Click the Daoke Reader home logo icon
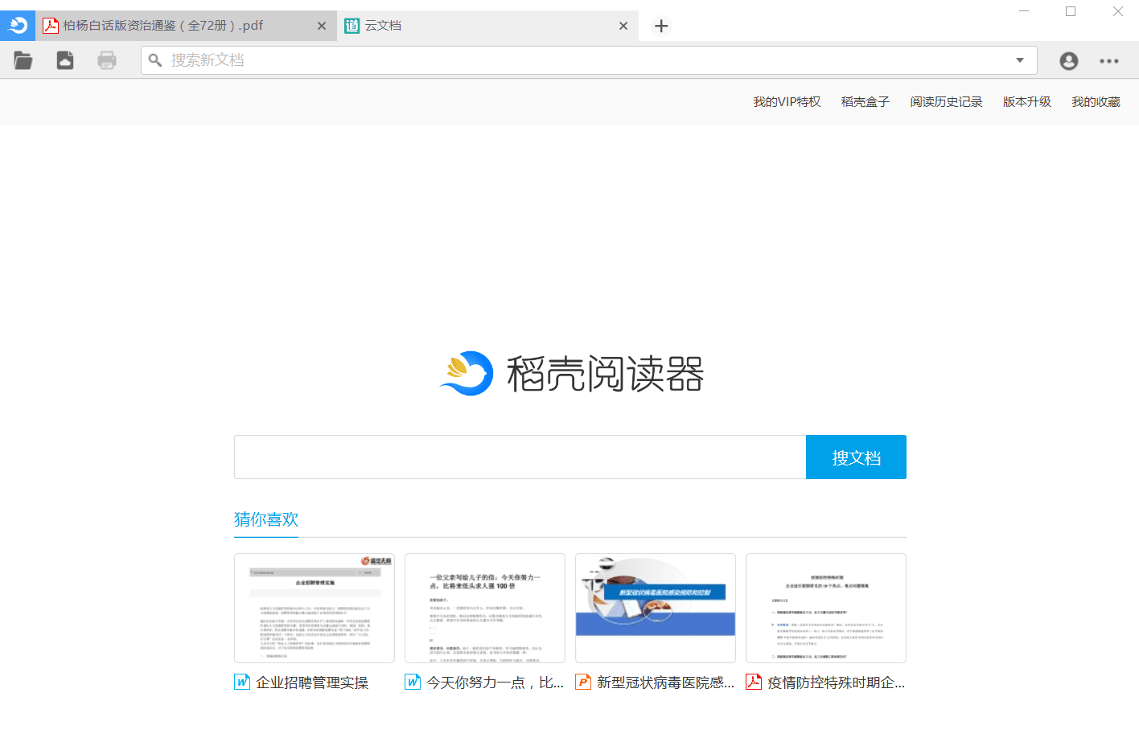The height and width of the screenshot is (742, 1139). (17, 26)
